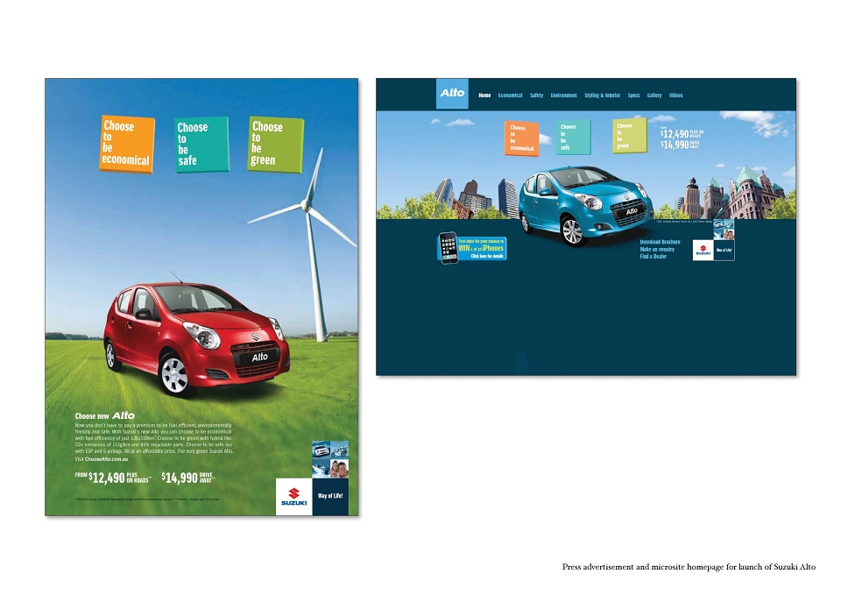
Task: Click the green 'Choose to be green' block in the press ad
Action: pos(276,145)
